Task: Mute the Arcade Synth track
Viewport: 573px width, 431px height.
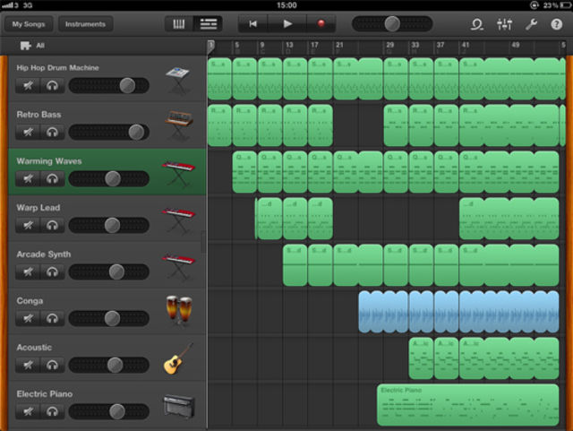Action: click(28, 272)
